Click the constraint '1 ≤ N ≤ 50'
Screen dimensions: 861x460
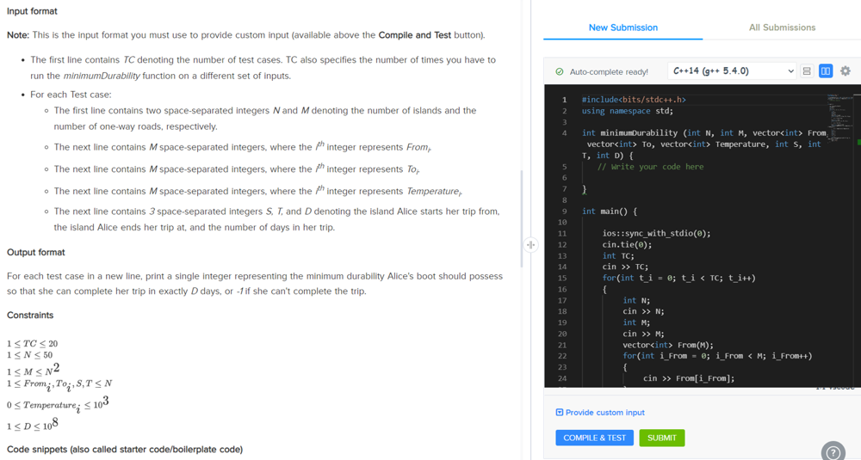tap(29, 355)
